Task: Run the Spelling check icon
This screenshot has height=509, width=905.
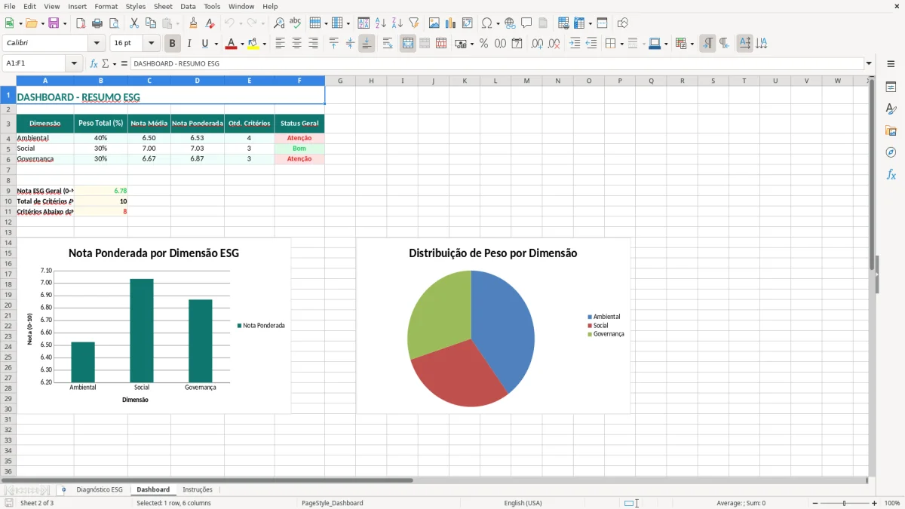Action: click(296, 23)
